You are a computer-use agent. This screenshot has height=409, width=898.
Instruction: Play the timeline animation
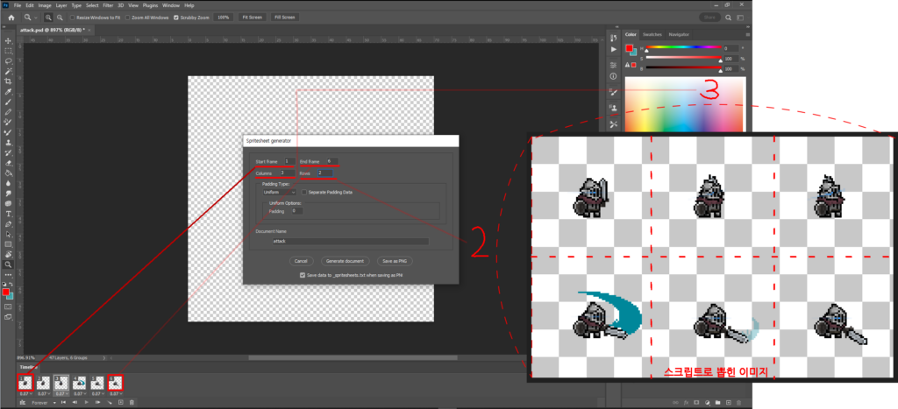pos(87,402)
